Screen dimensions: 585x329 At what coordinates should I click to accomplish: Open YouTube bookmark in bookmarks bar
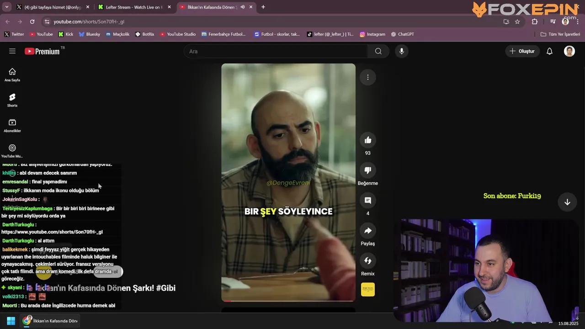[41, 34]
